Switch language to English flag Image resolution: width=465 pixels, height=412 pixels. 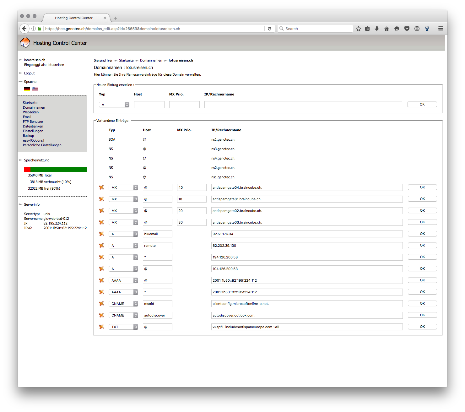[35, 89]
